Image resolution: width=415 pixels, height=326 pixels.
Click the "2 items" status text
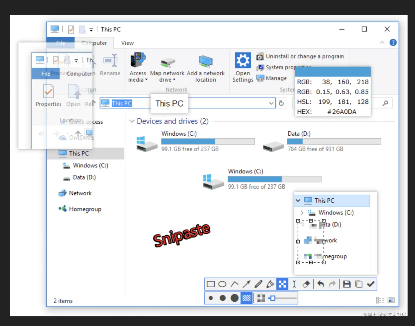tap(63, 301)
